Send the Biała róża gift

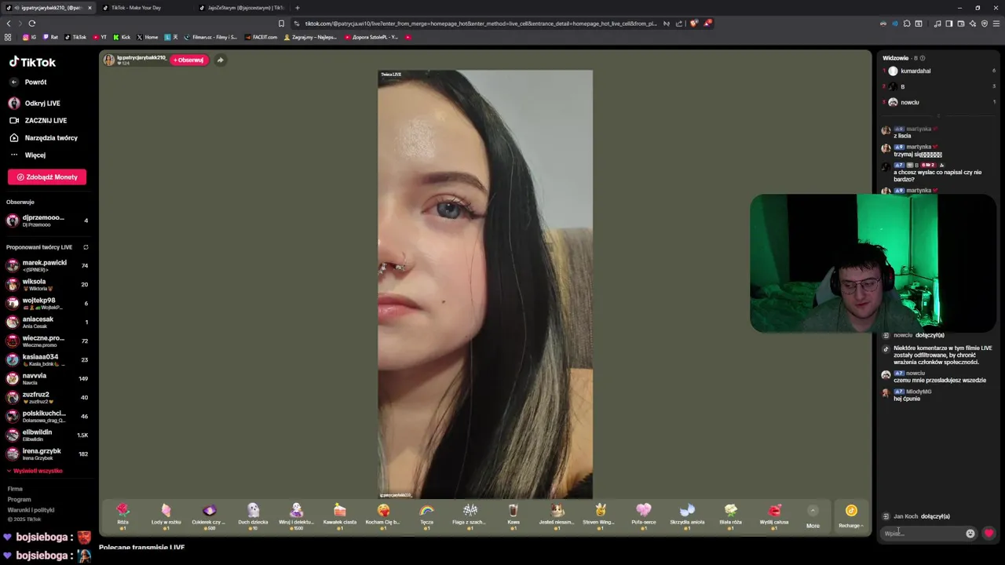(730, 516)
